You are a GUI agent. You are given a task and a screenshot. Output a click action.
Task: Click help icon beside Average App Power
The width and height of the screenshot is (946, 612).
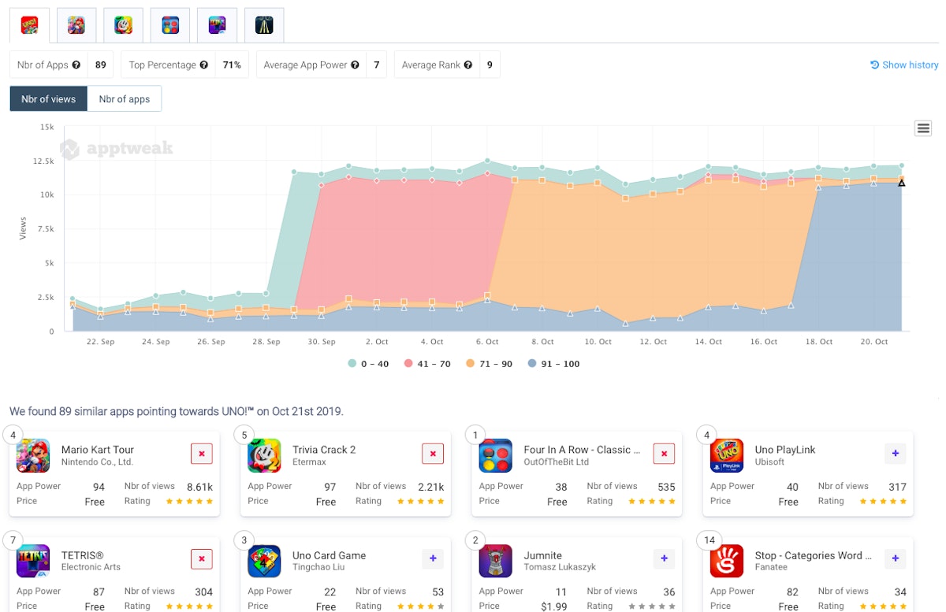[x=355, y=65]
